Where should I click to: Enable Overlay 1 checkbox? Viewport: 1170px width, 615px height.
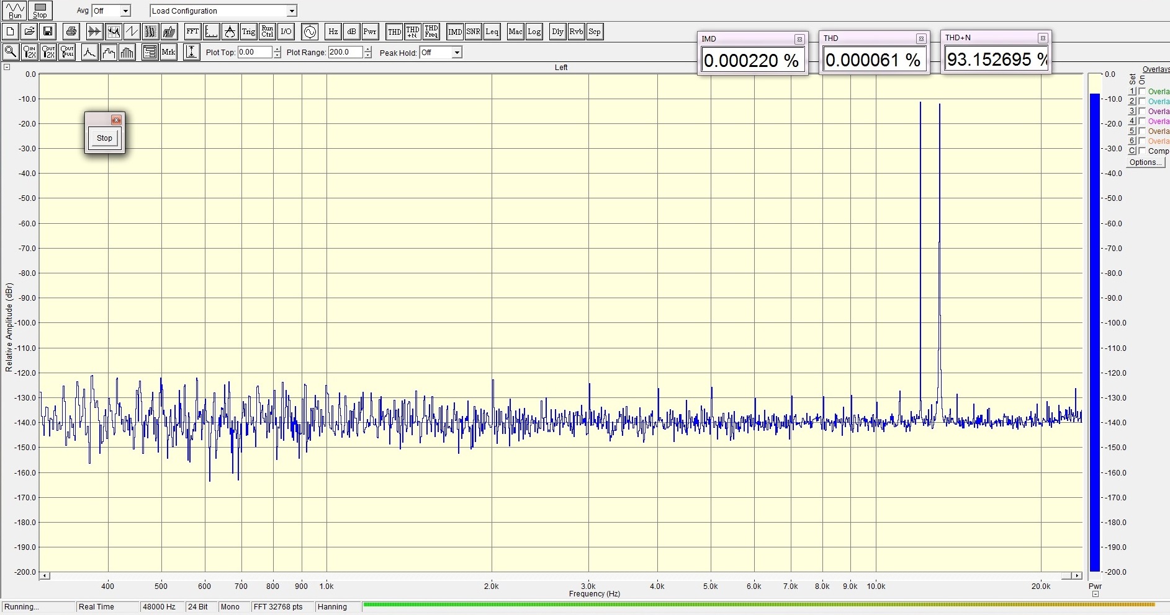point(1142,91)
